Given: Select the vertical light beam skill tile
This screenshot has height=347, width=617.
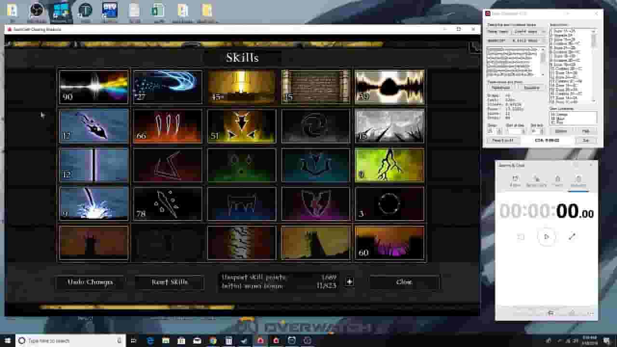Looking at the screenshot, I should 94,165.
